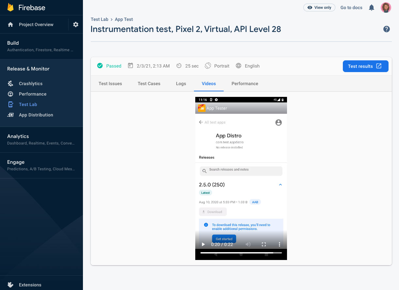Open the Go to docs link
This screenshot has width=399, height=290.
(x=351, y=8)
